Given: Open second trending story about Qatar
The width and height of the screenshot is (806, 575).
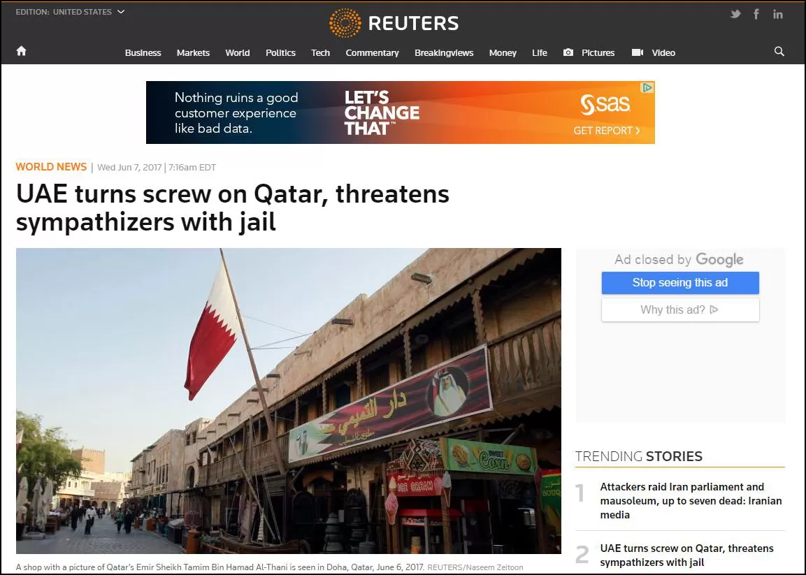Looking at the screenshot, I should (686, 555).
